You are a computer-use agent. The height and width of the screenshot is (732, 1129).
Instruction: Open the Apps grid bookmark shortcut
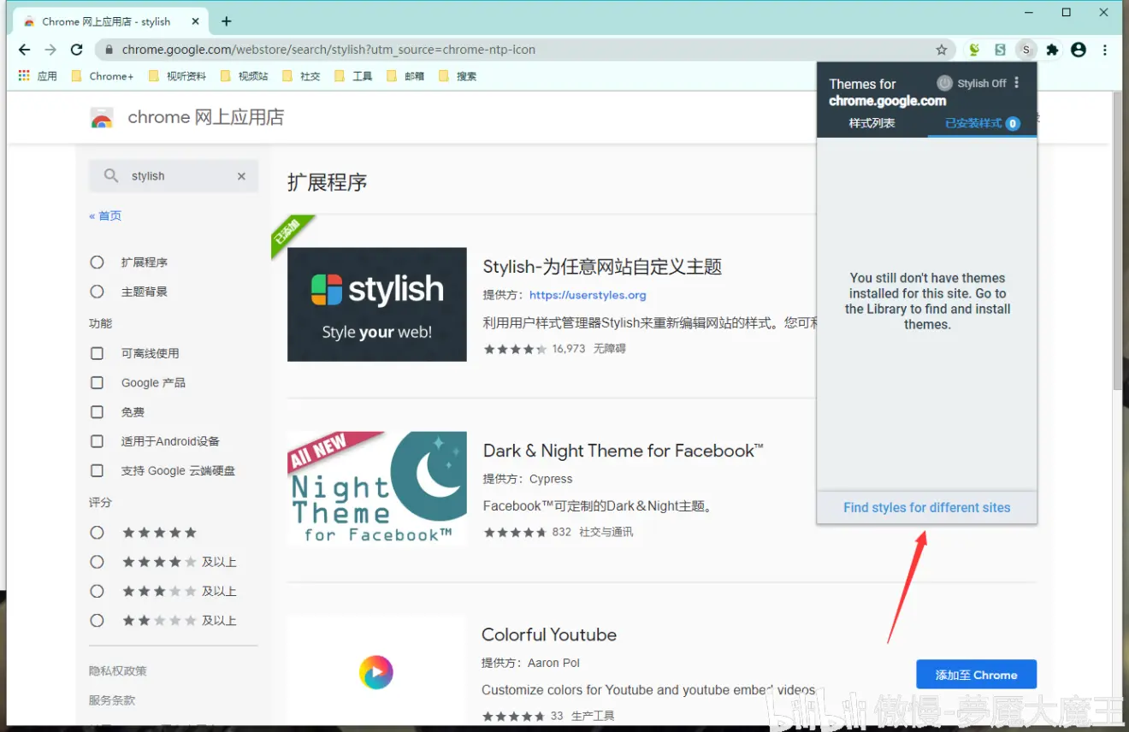[x=38, y=76]
